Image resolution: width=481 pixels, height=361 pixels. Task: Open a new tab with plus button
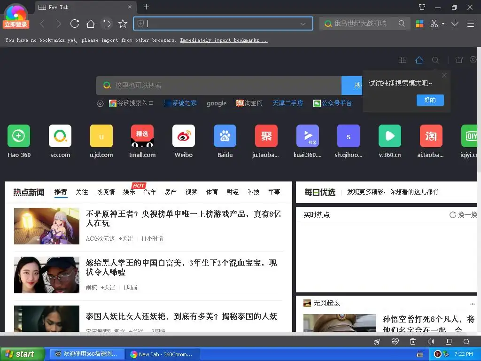pyautogui.click(x=147, y=7)
